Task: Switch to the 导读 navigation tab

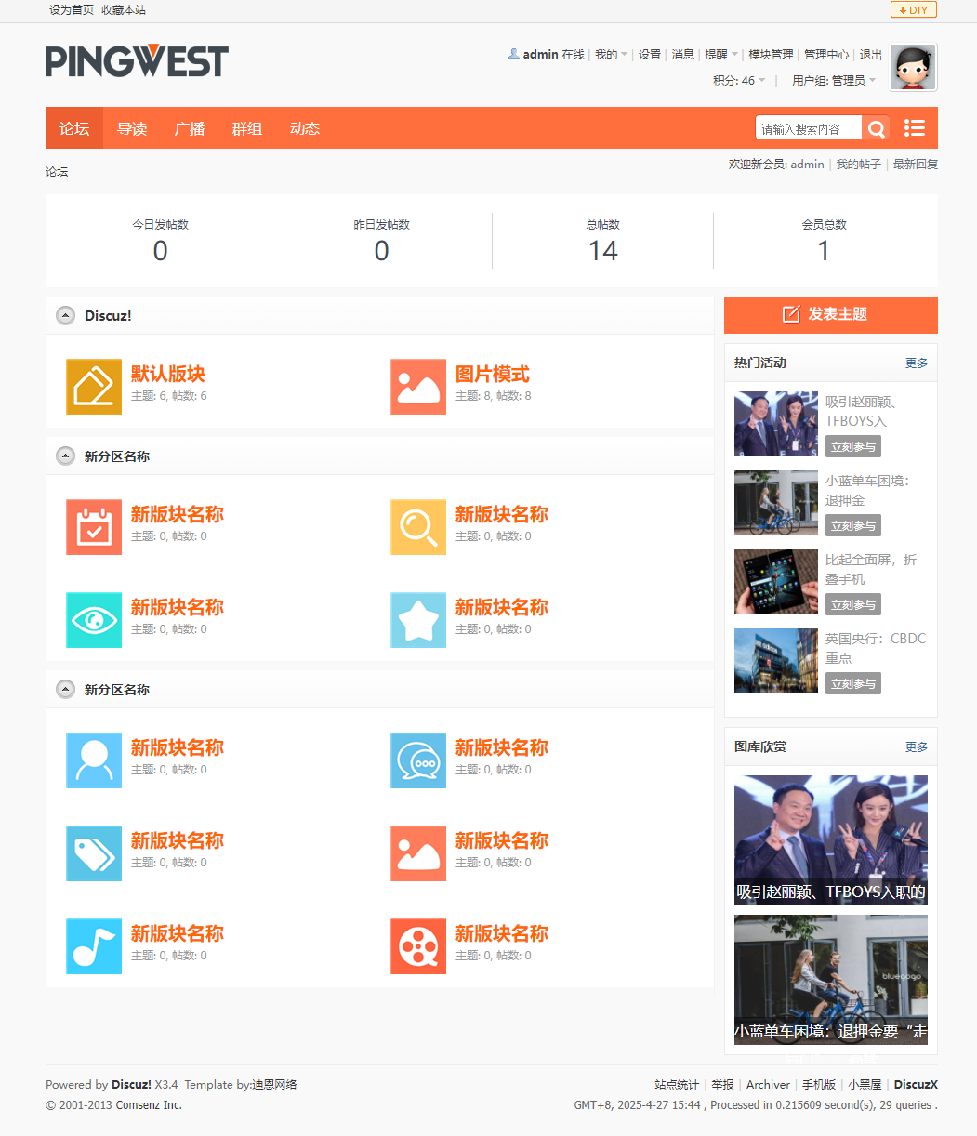Action: point(132,129)
